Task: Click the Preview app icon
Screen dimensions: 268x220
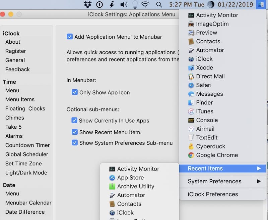Action: [x=191, y=33]
